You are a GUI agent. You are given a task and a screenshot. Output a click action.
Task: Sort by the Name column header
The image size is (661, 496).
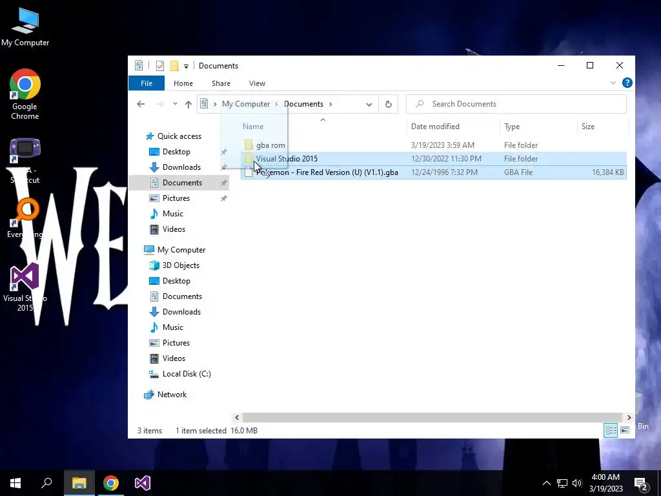[x=253, y=127]
